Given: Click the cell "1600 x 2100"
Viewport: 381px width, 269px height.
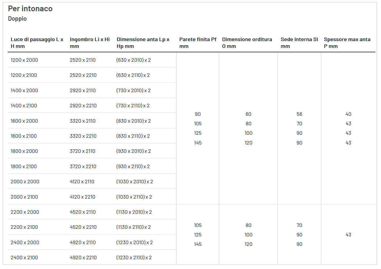Looking at the screenshot, I should tap(24, 136).
